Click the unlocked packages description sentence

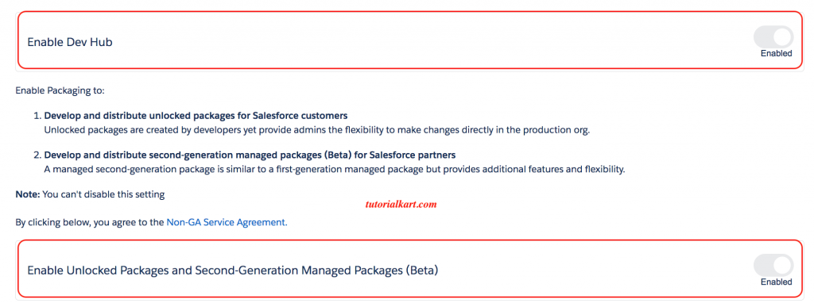point(317,129)
